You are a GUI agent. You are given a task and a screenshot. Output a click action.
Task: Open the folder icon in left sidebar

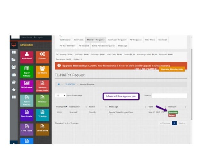coord(14,60)
